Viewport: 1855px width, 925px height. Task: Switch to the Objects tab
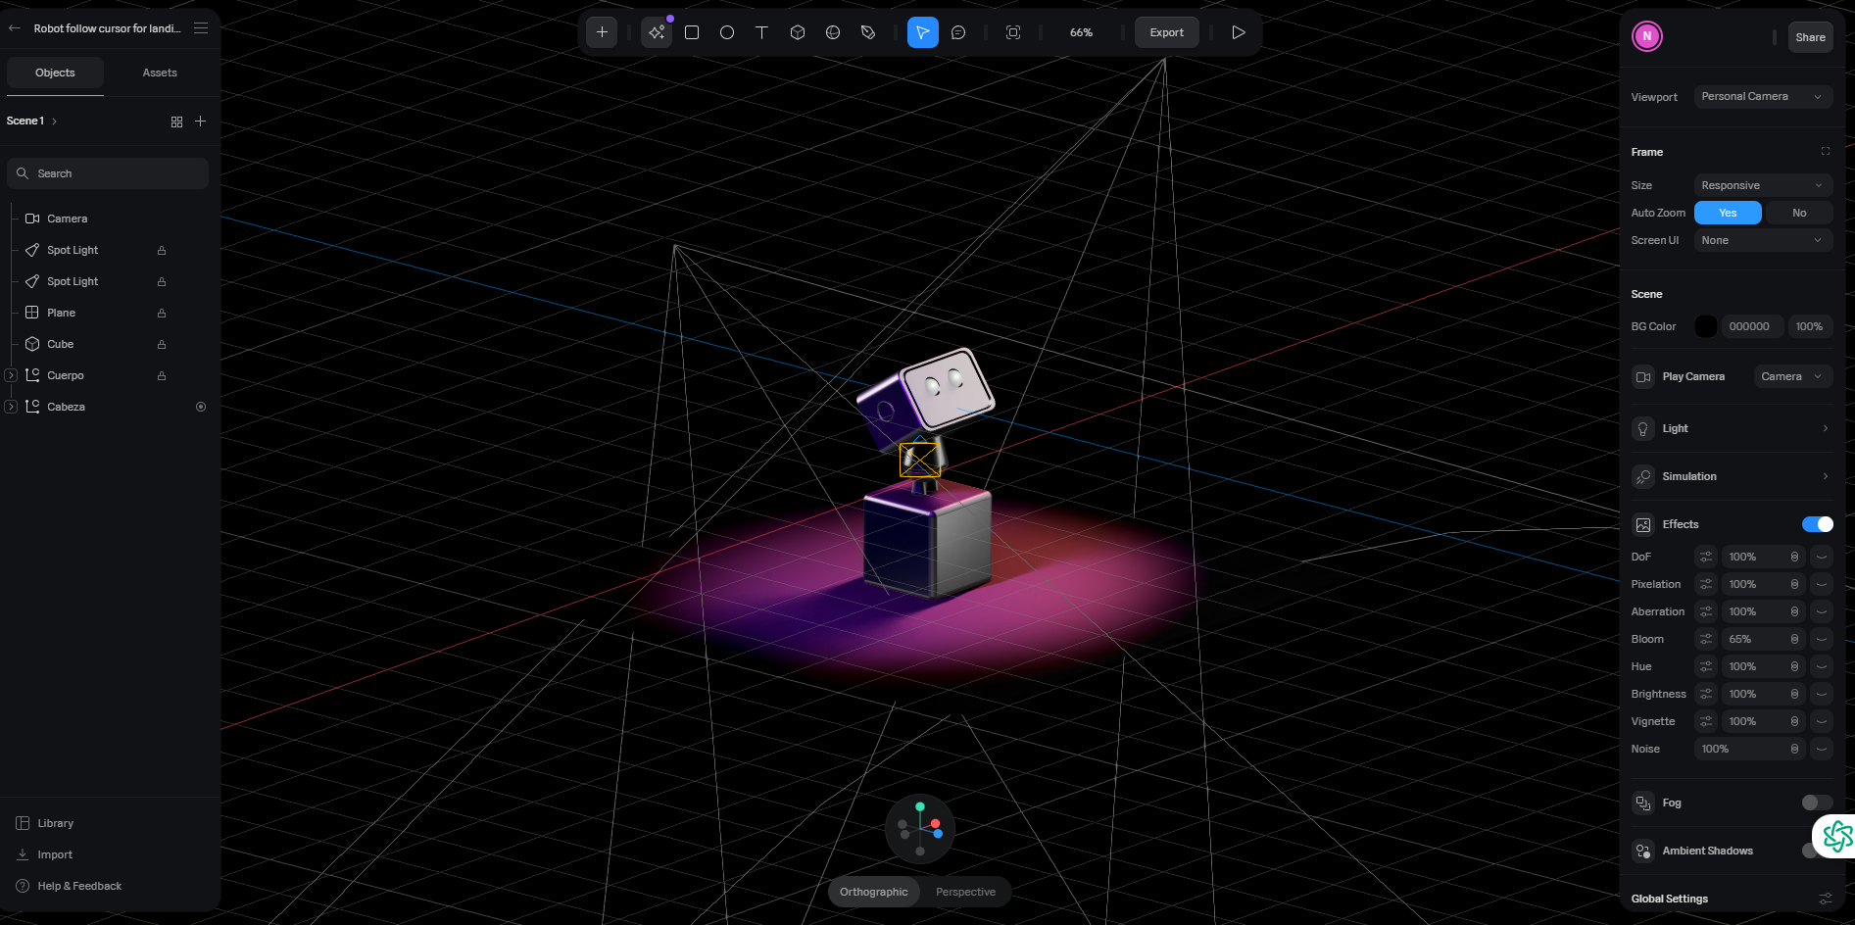pos(55,73)
